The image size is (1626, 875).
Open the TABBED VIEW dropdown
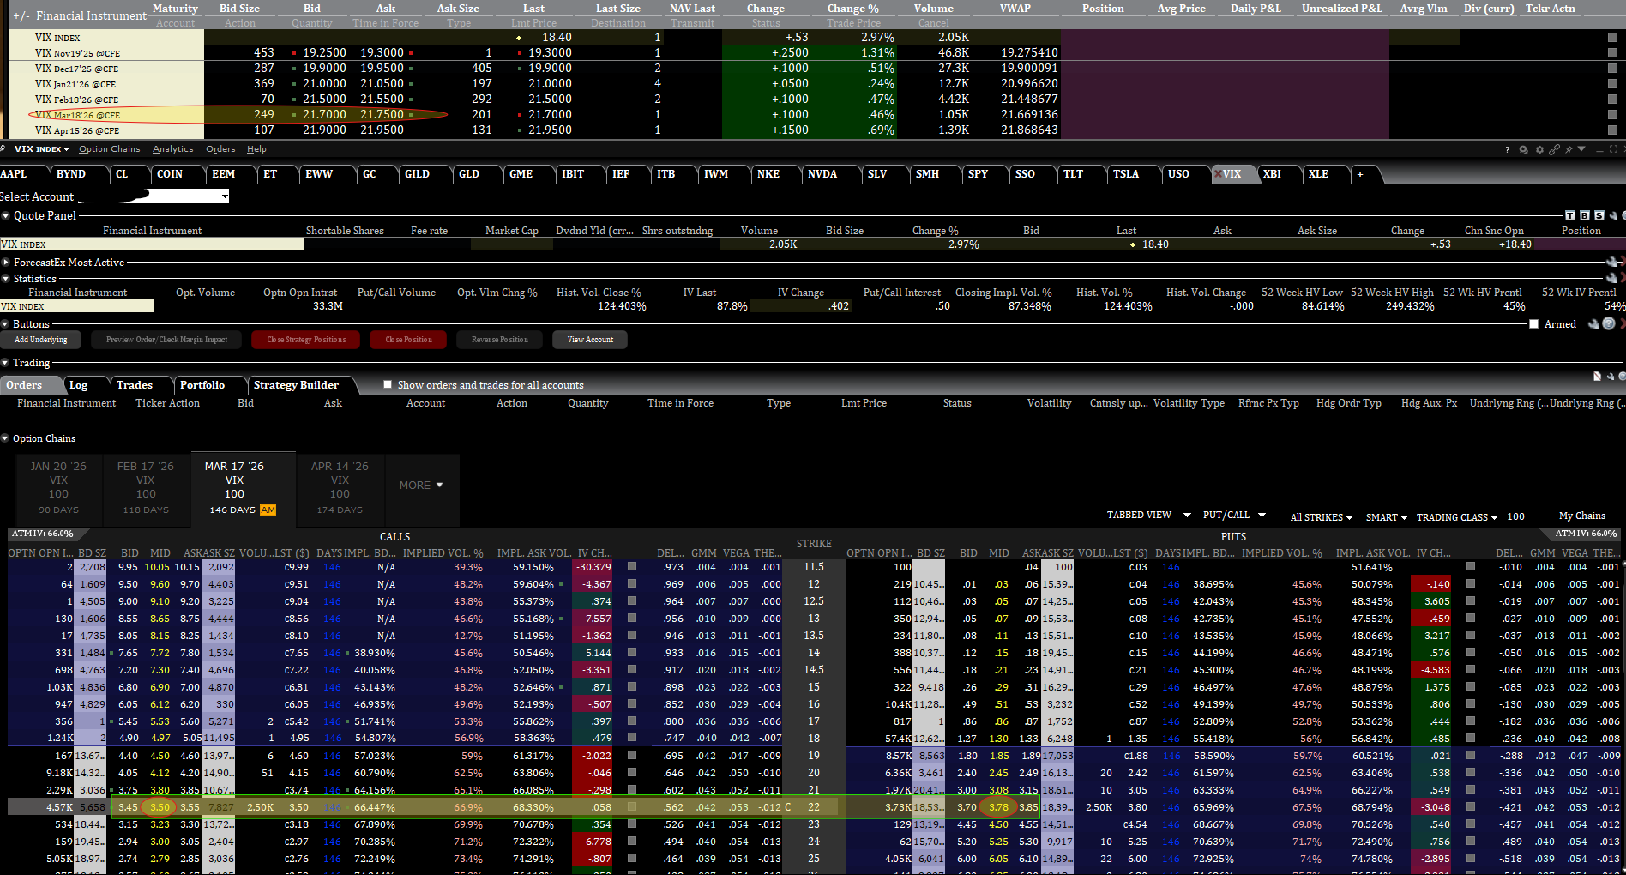1149,515
